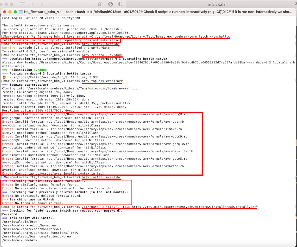Screen dimensions: 297x247
Task: Click the '==> Reinstalling avrdude' line
Action: [x=24, y=70]
